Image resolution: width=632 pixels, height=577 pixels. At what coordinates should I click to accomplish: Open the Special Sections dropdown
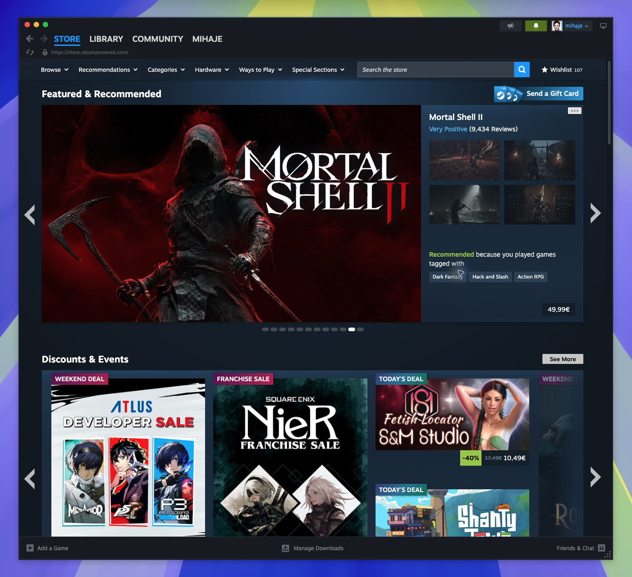(x=318, y=70)
